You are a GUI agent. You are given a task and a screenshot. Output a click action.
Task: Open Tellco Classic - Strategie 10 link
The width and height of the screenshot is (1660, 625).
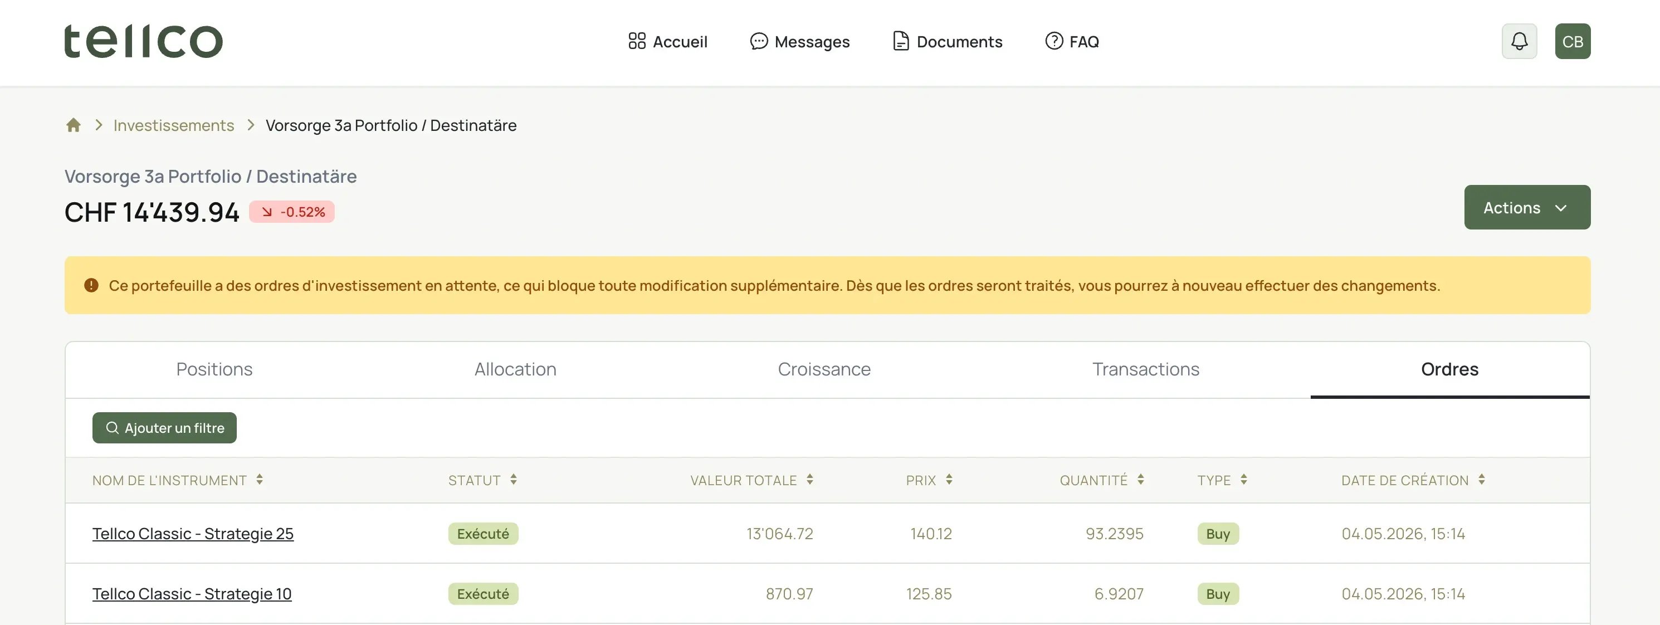(x=192, y=593)
